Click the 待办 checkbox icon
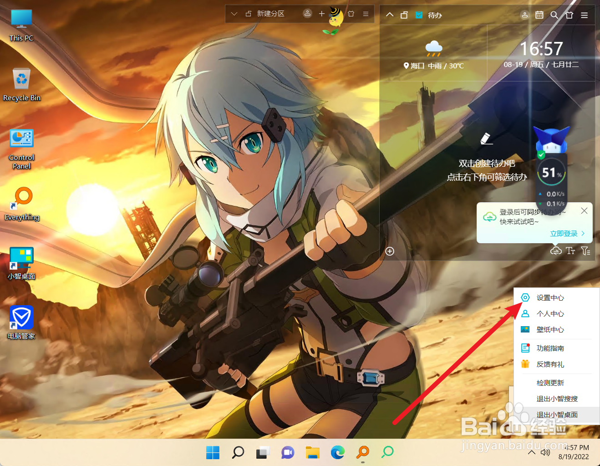This screenshot has height=466, width=600. coord(419,15)
